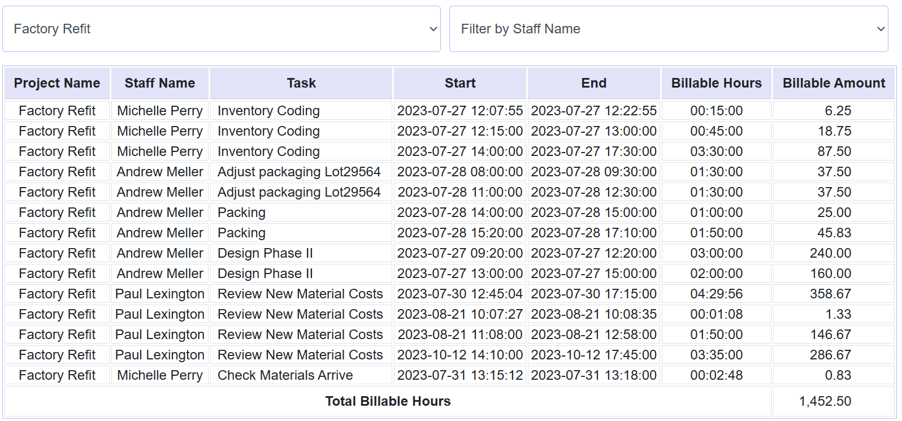This screenshot has height=421, width=902.
Task: Click the End column header
Action: pos(593,83)
